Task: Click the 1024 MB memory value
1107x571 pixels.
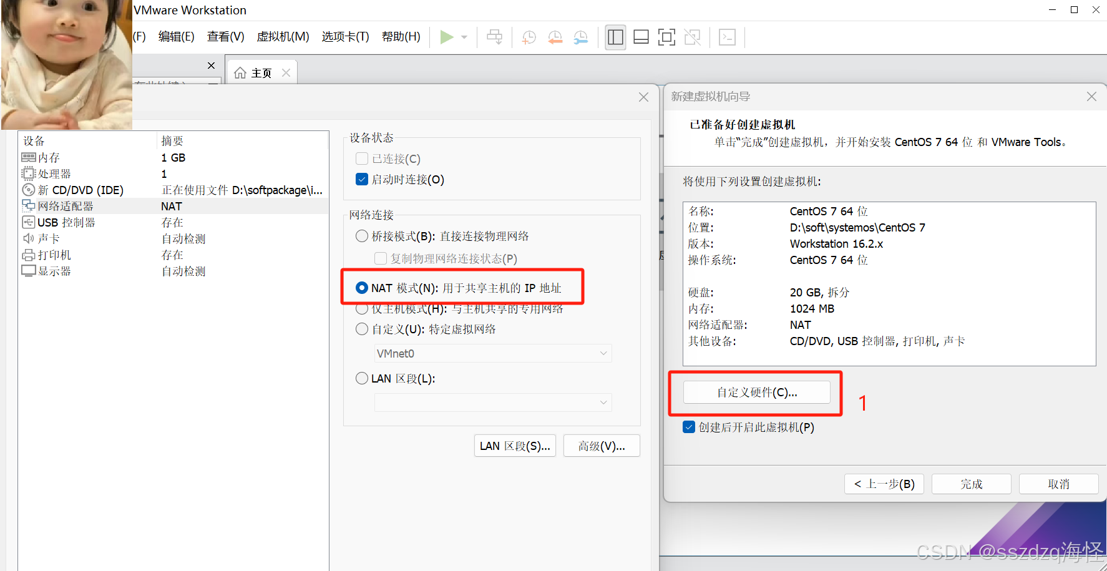Action: click(x=812, y=309)
